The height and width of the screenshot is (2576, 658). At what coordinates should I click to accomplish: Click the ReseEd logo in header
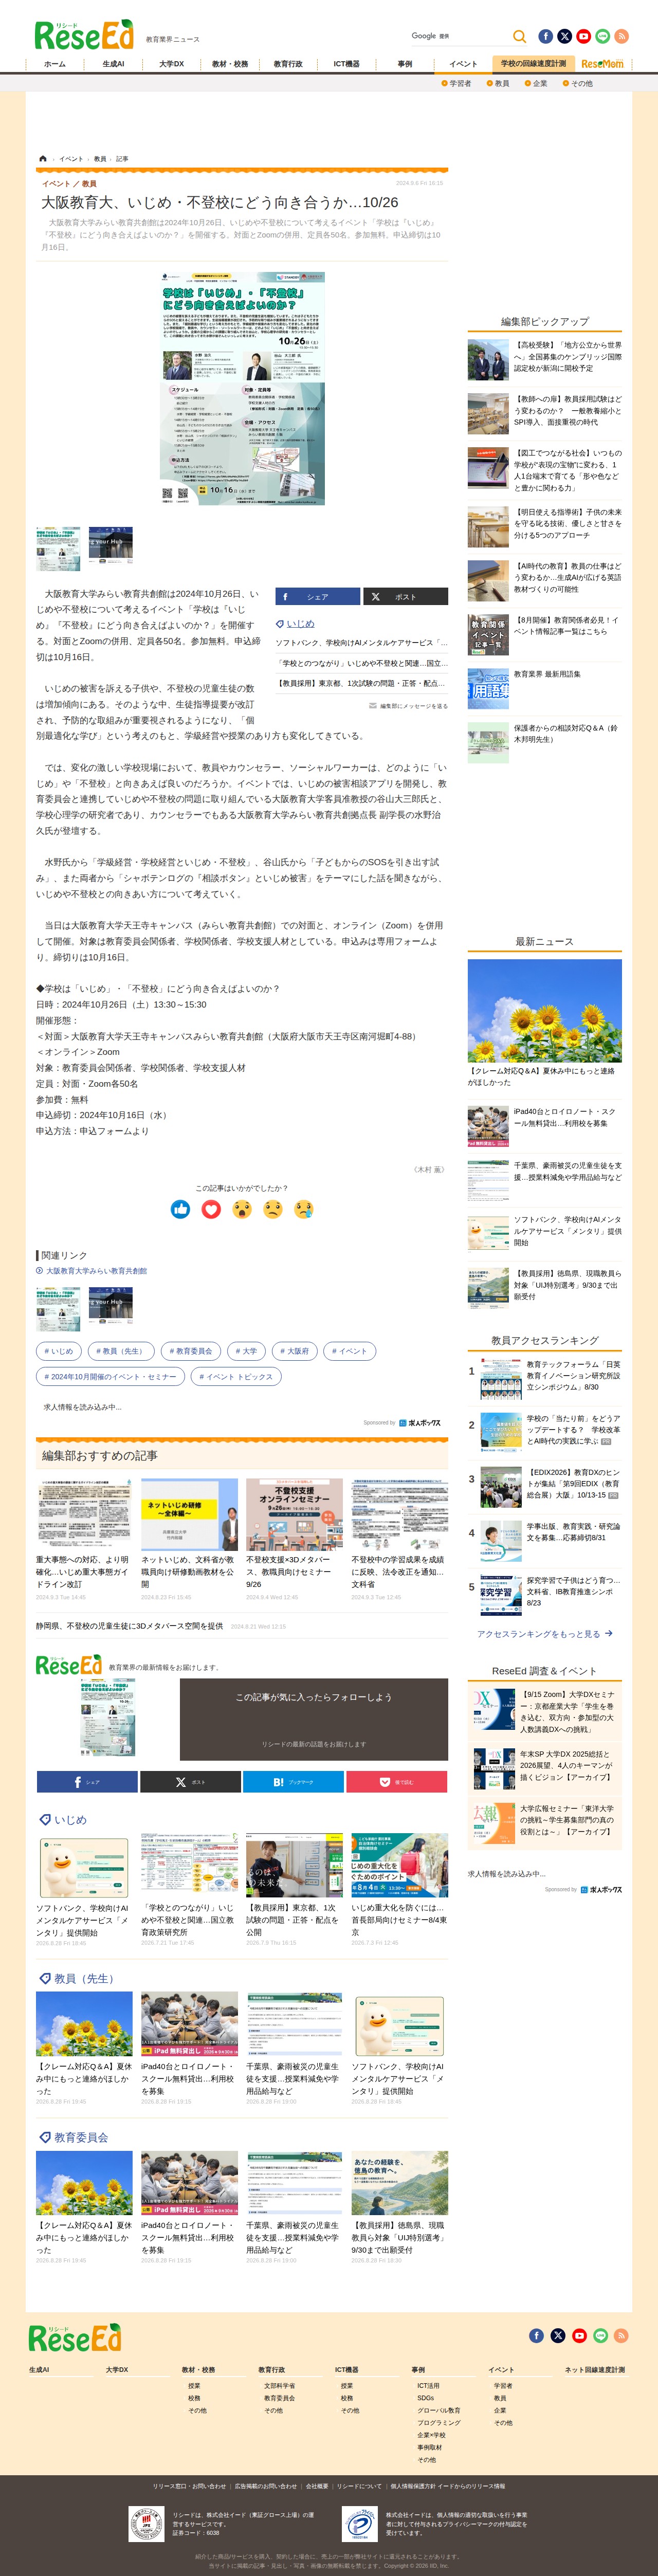pos(84,35)
